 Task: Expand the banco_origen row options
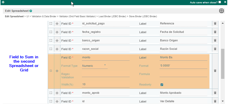point(51,41)
